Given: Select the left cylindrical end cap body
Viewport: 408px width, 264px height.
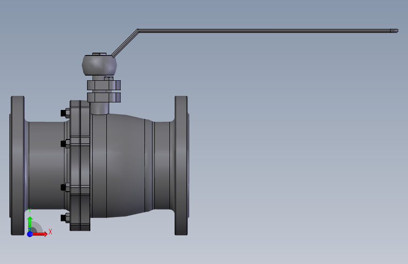Looking at the screenshot, I should point(46,165).
